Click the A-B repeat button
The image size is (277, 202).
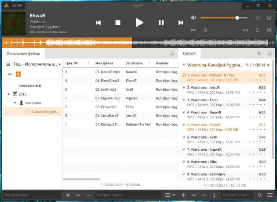pos(245,30)
